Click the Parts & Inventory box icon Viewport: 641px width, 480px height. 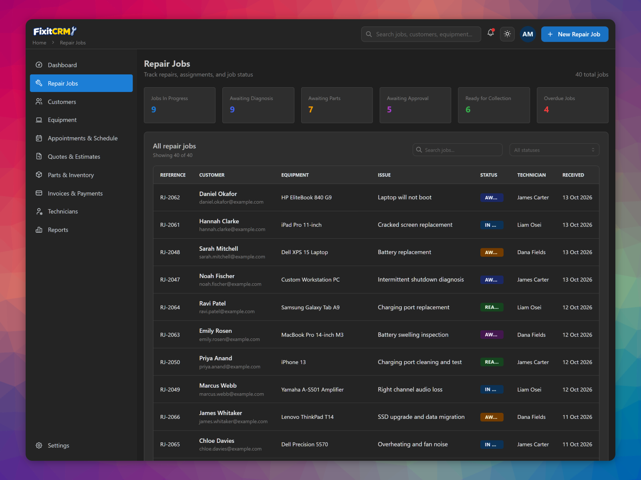click(39, 175)
